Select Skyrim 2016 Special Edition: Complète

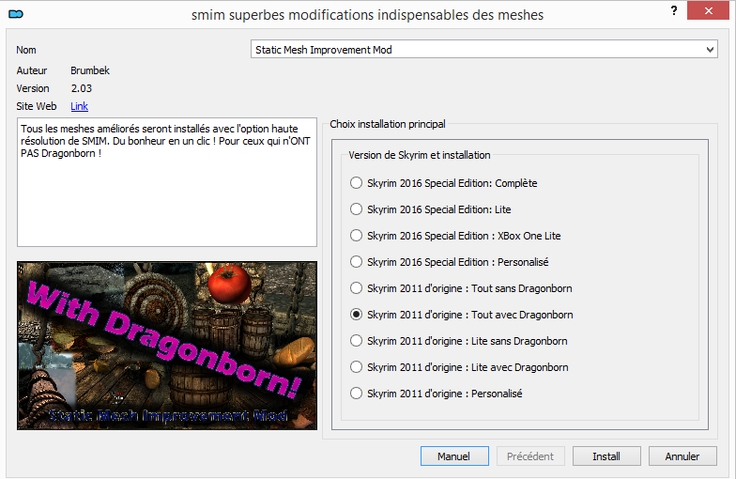coord(356,183)
